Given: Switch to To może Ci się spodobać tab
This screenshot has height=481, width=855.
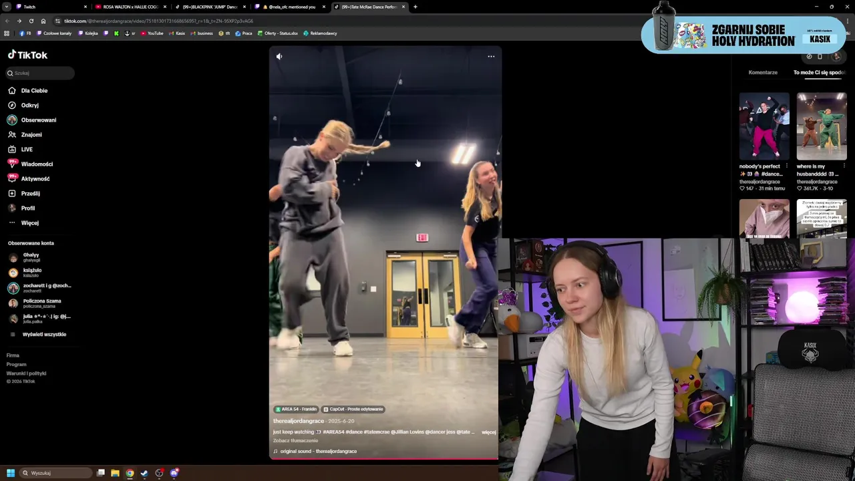Looking at the screenshot, I should (x=820, y=73).
